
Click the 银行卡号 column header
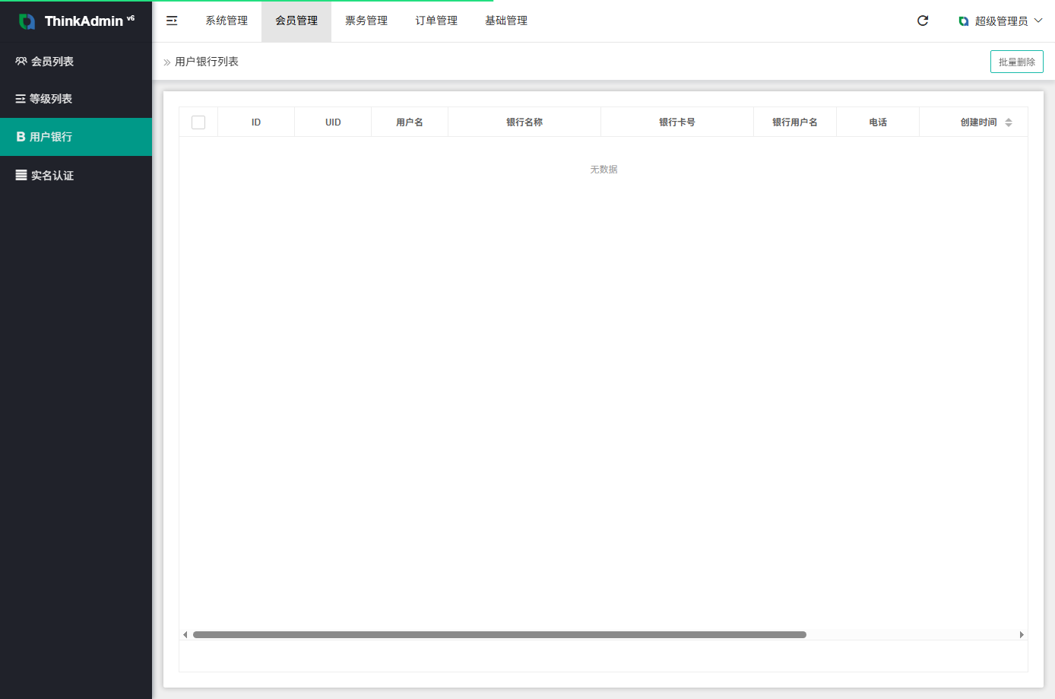click(x=677, y=122)
